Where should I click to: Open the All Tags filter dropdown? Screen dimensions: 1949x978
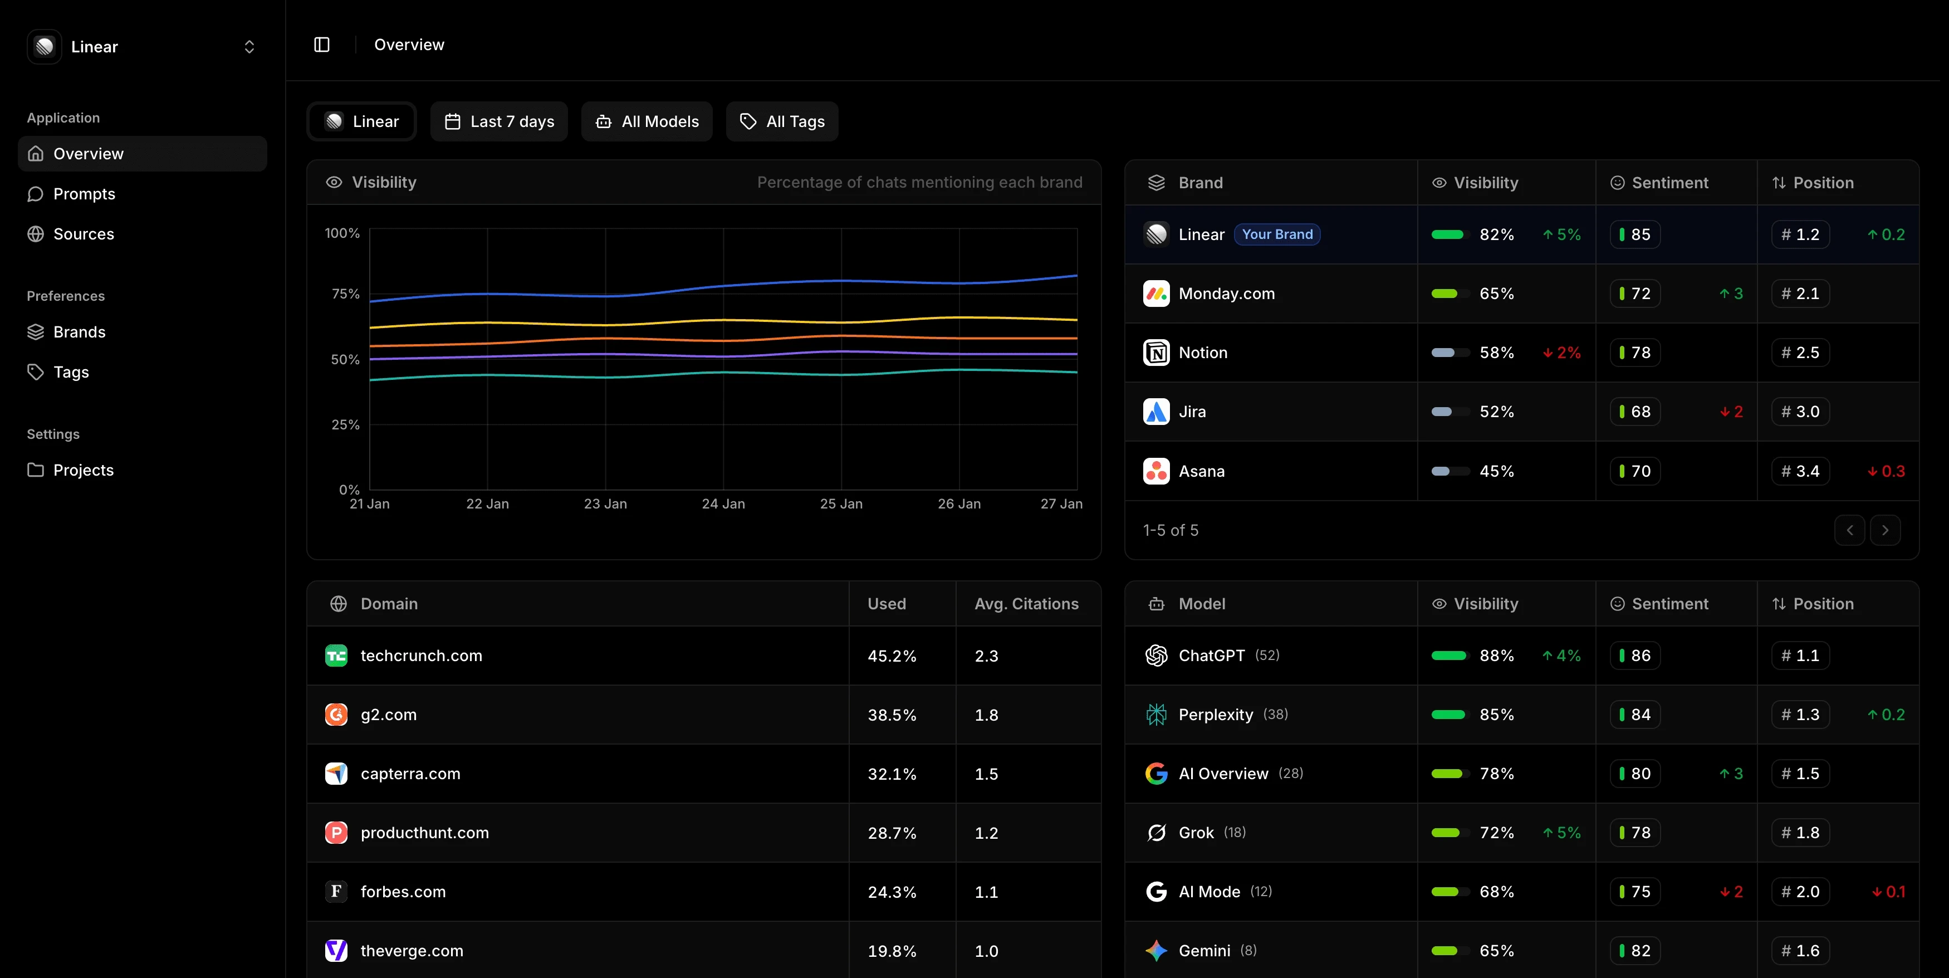[x=782, y=121]
